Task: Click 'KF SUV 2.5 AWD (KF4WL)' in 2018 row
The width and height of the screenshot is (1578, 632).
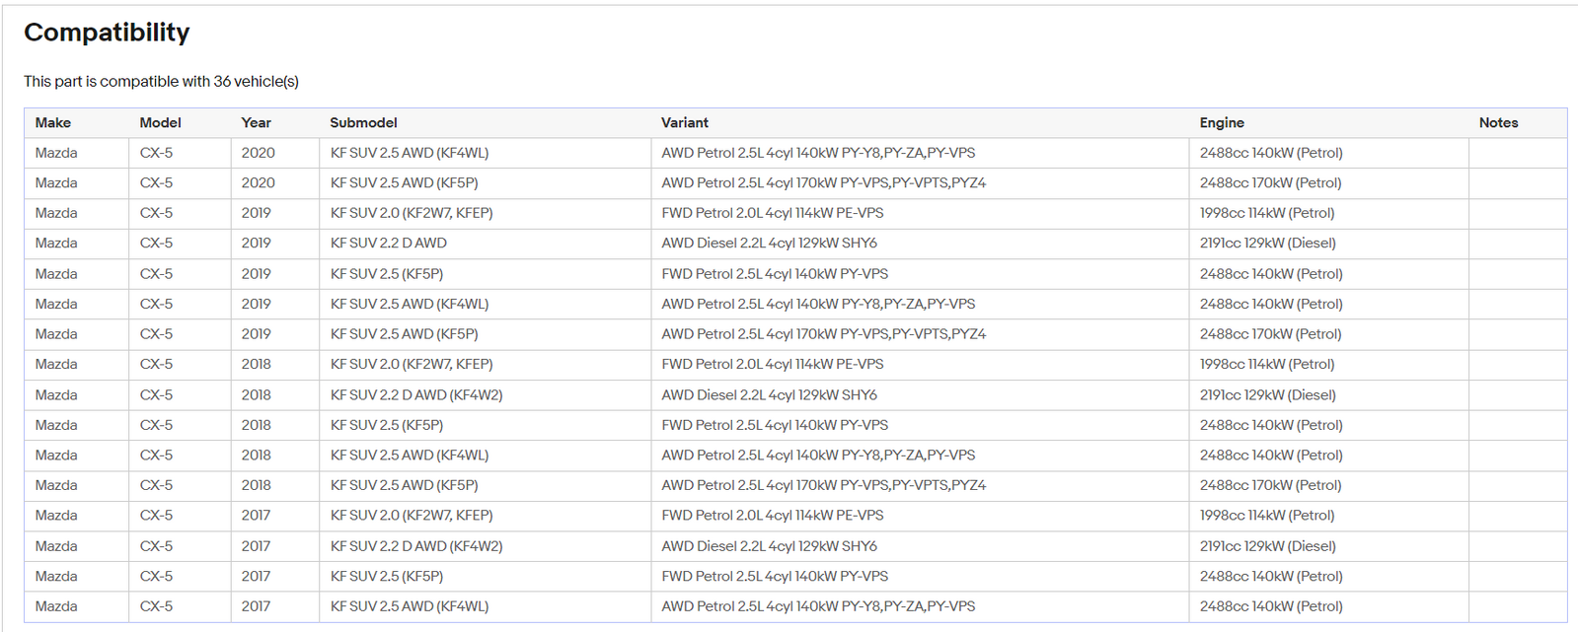Action: point(410,456)
